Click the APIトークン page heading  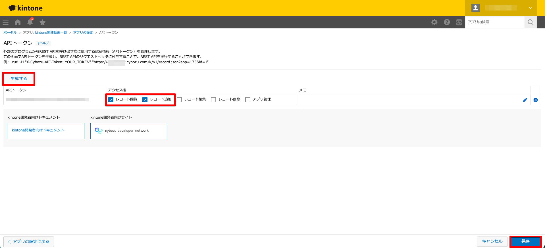click(x=18, y=43)
